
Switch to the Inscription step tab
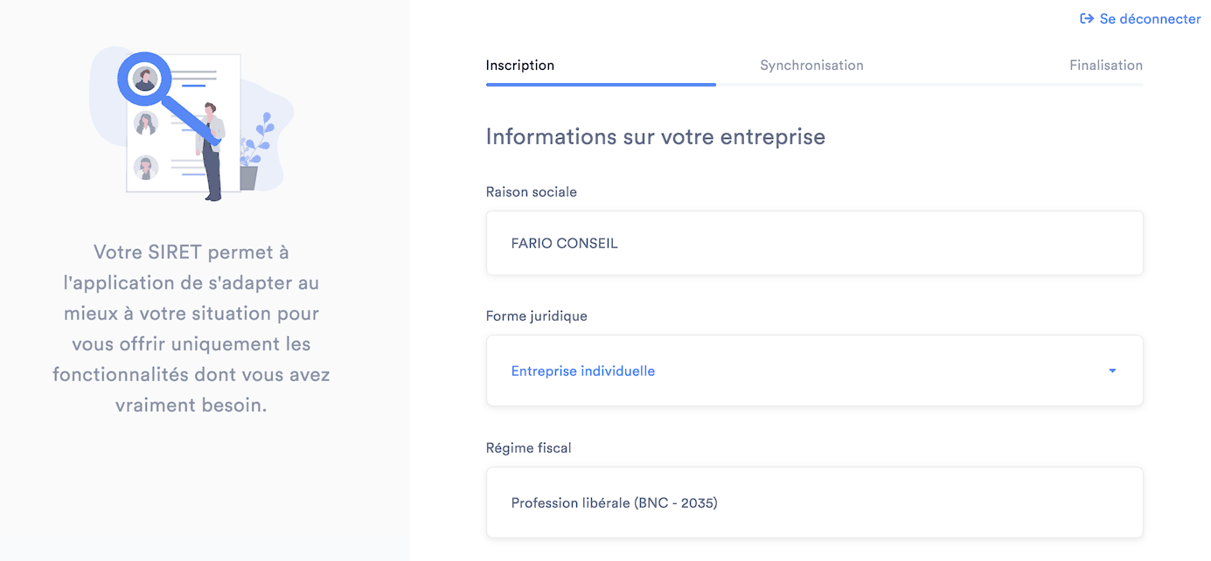coord(520,65)
